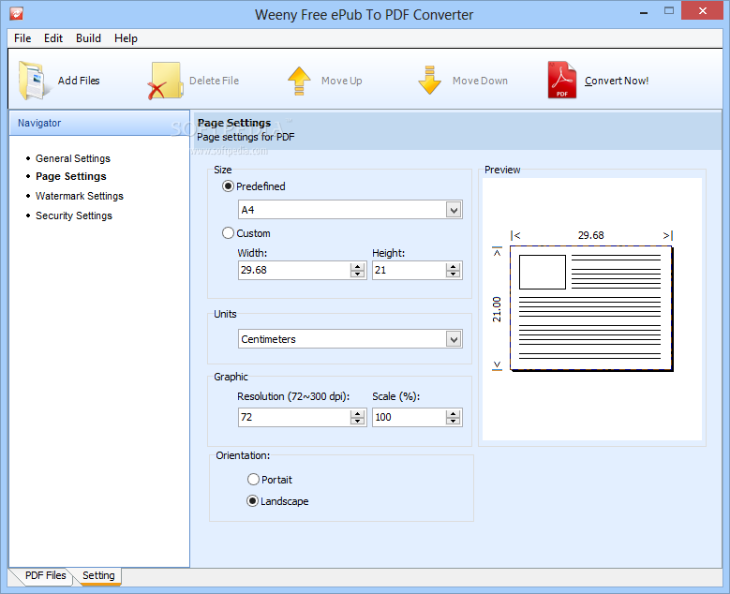Choose Landscape orientation radio button

[252, 501]
